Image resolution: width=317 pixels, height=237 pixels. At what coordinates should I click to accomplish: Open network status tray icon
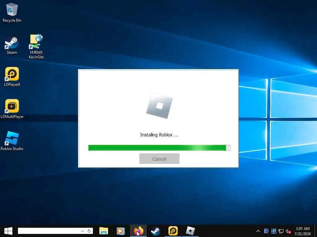click(x=281, y=231)
